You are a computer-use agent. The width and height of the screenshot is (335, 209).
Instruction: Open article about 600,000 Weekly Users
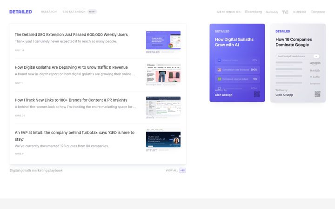[x=71, y=34]
